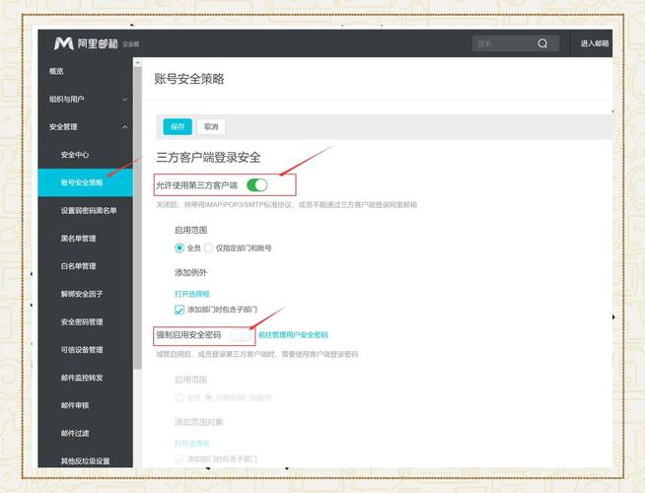Open 邮件审核 sidebar item
Image resolution: width=645 pixels, height=493 pixels.
[74, 405]
